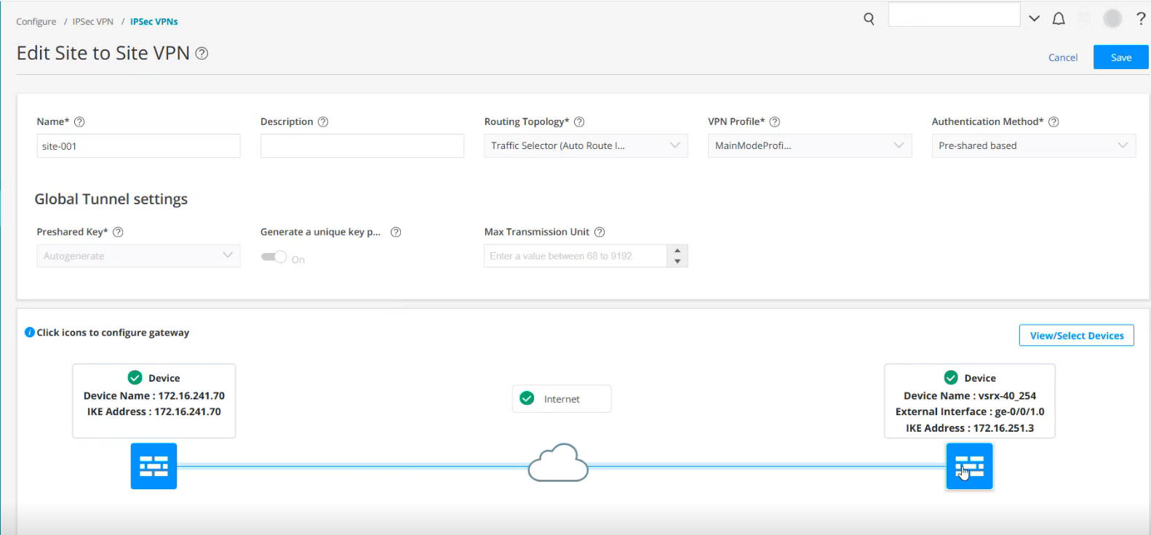
Task: Click the Name input containing site-001
Action: click(x=138, y=146)
